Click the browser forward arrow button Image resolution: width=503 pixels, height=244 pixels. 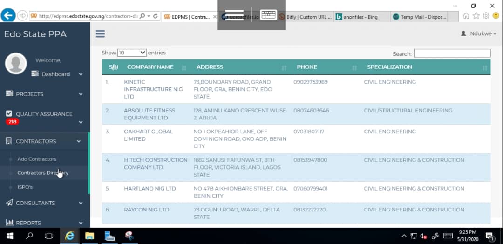(22, 16)
